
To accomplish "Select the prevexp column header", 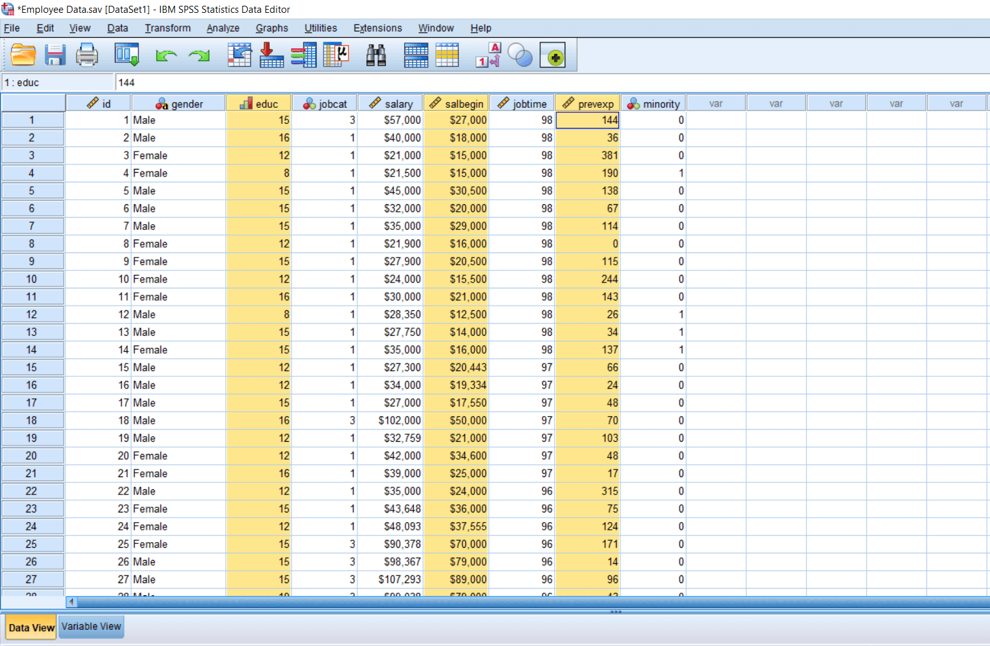I will point(588,103).
